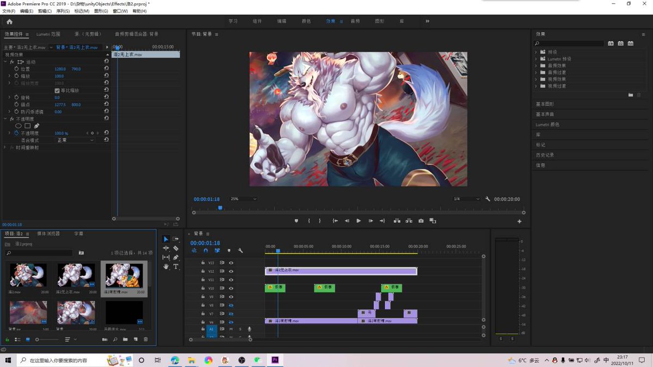Open 基本图形 panel on right
This screenshot has height=367, width=653.
point(545,104)
